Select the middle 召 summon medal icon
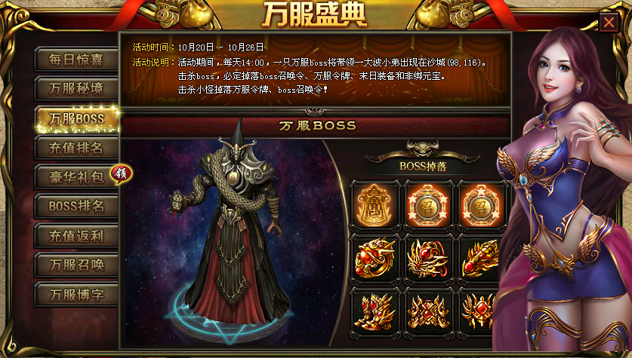The height and width of the screenshot is (358, 632). pos(428,206)
